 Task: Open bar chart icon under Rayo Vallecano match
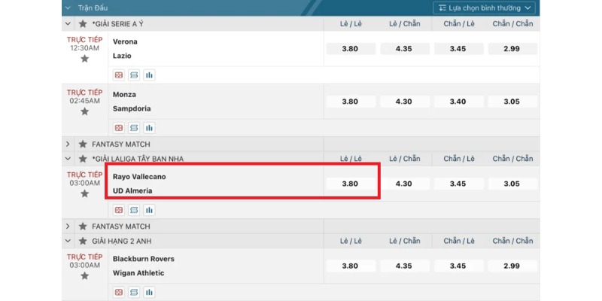(149, 210)
